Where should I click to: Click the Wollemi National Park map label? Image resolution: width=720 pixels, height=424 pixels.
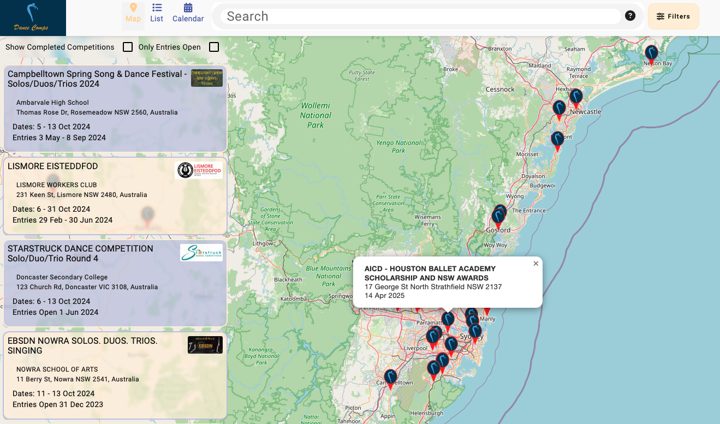point(316,115)
